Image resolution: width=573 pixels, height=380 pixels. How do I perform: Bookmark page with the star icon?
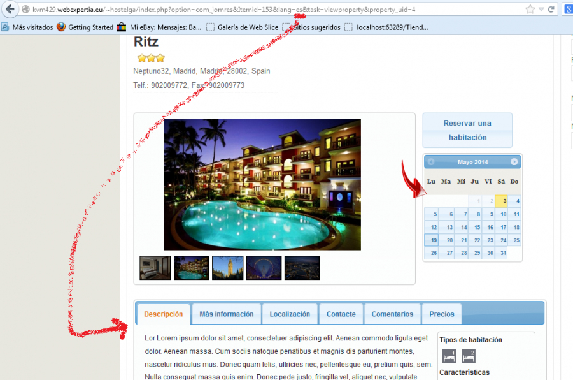tap(530, 10)
